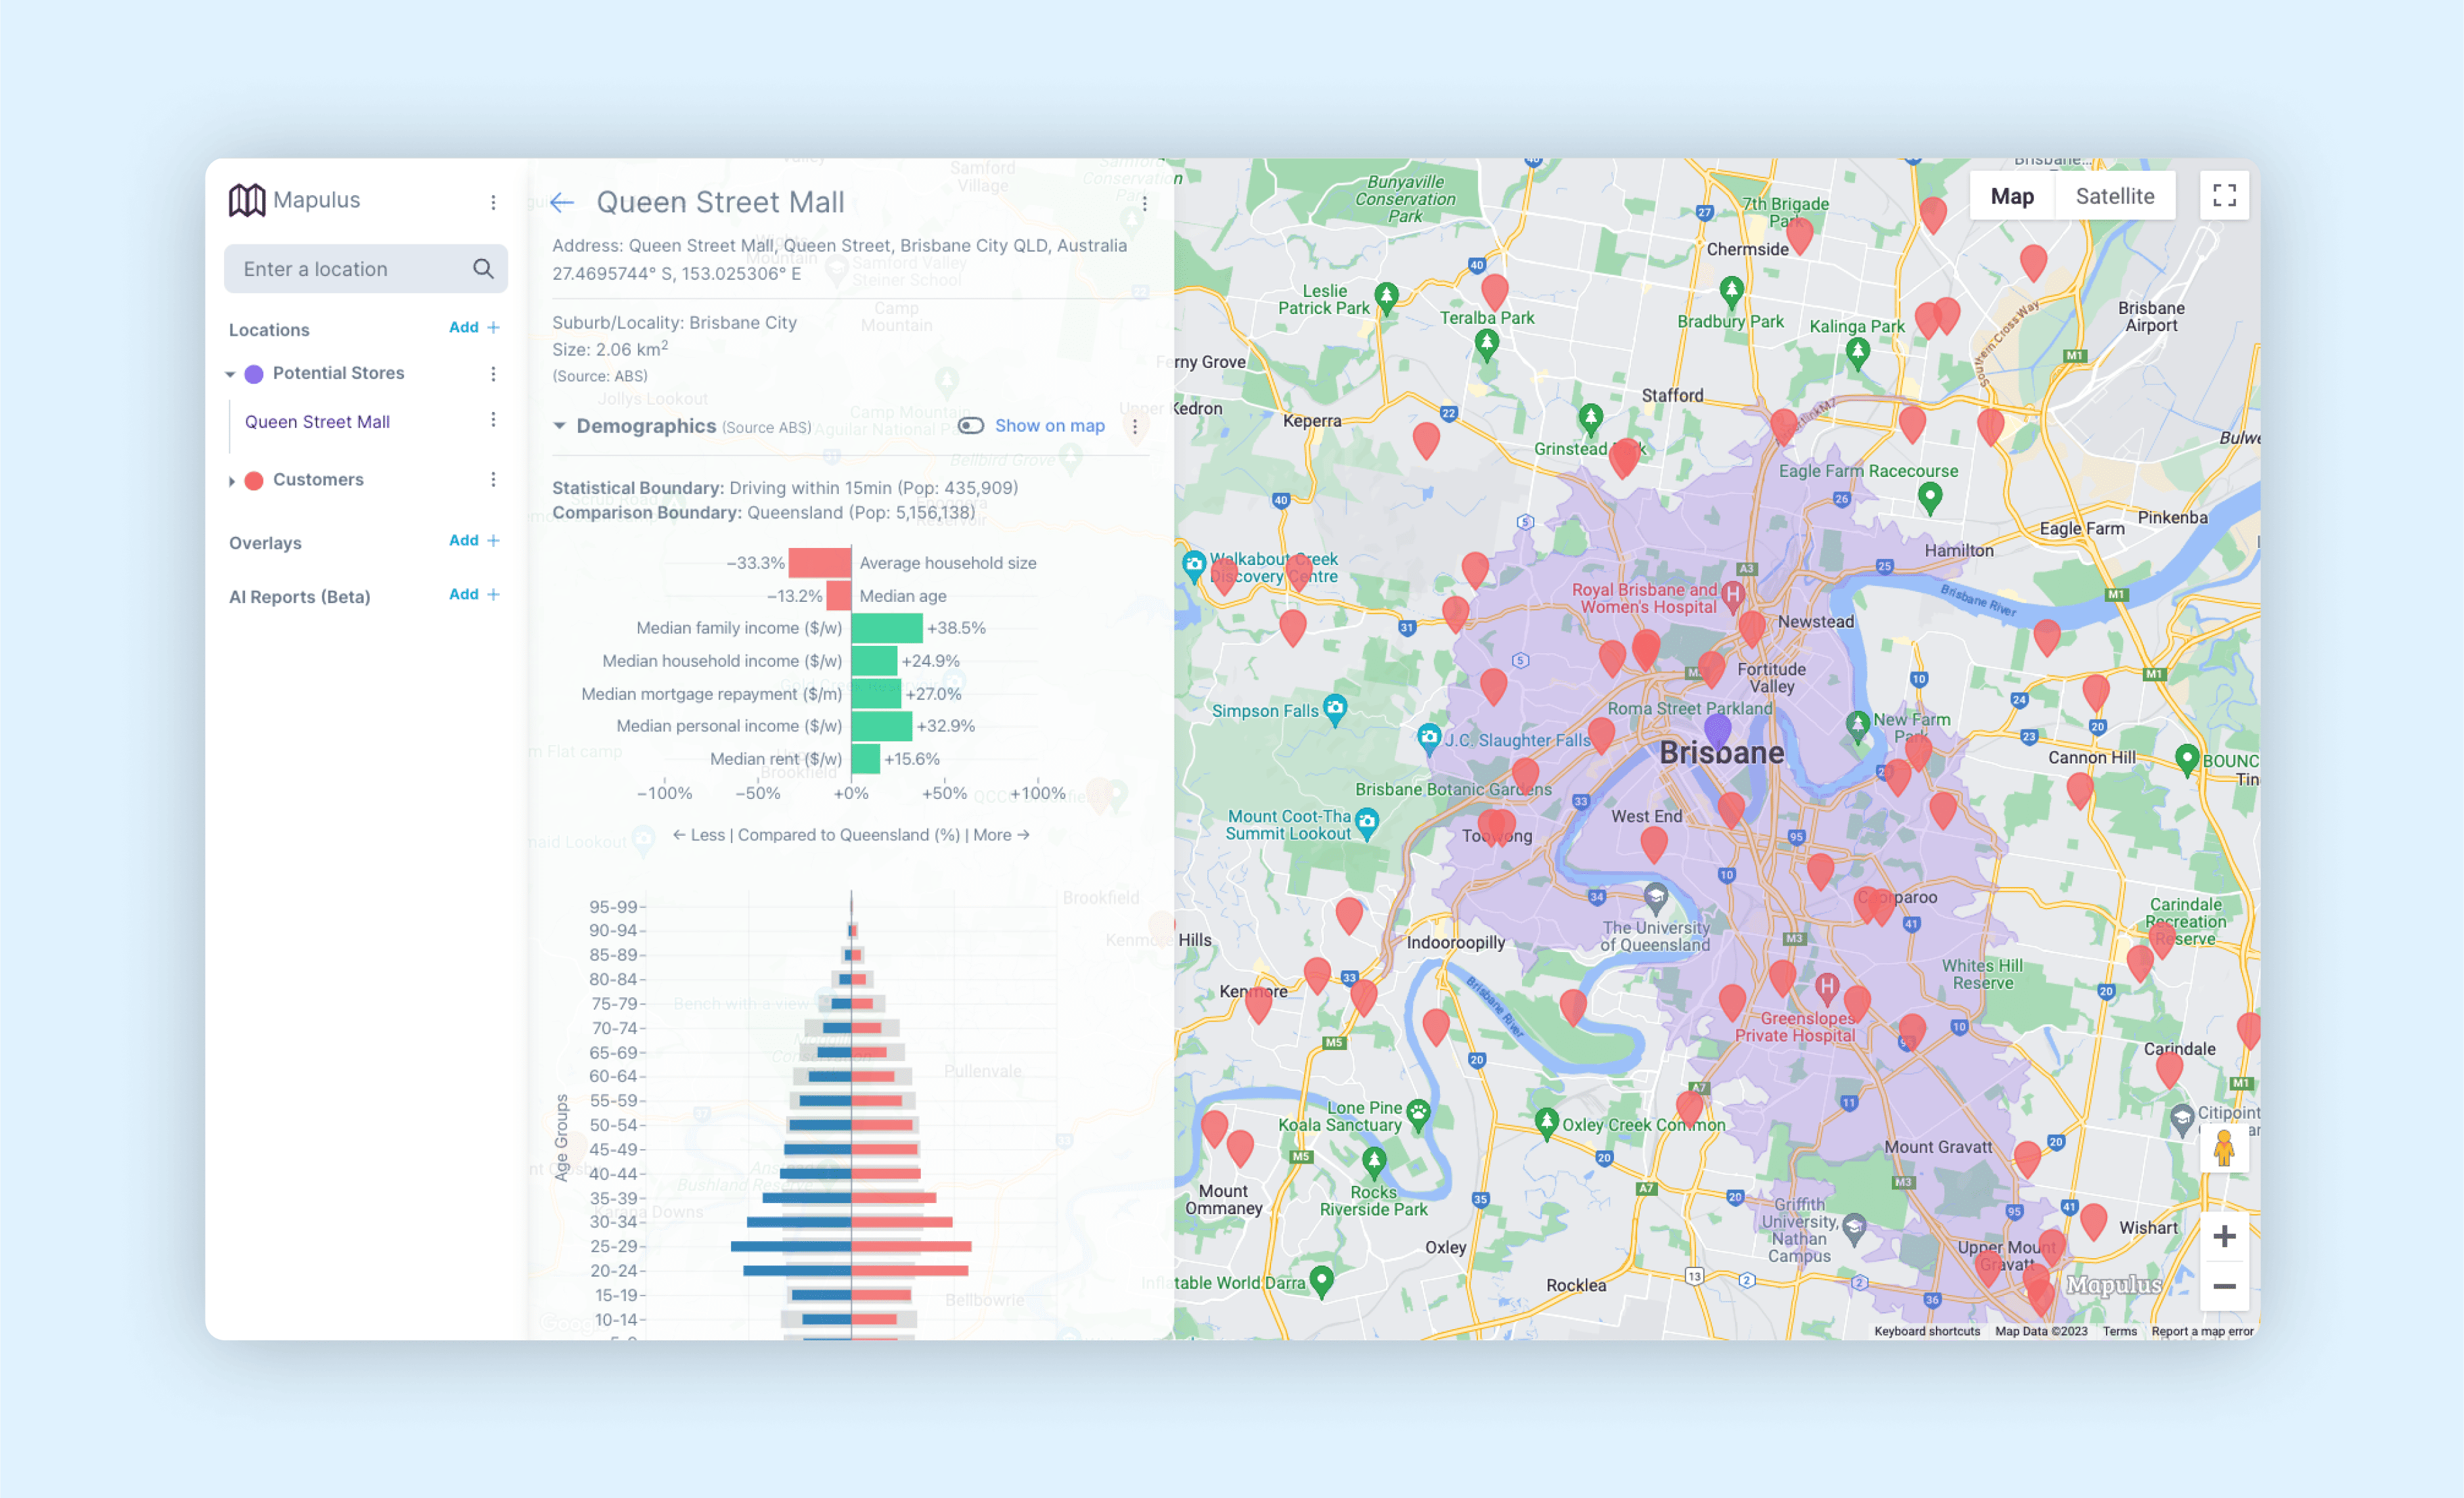Click the Eagle Farm Racecourse green marker
Viewport: 2464px width, 1498px height.
[1929, 496]
